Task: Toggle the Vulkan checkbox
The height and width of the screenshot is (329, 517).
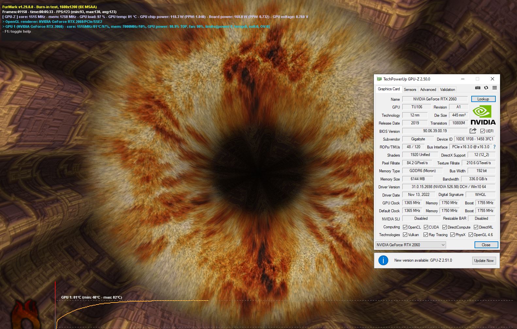Action: point(405,235)
